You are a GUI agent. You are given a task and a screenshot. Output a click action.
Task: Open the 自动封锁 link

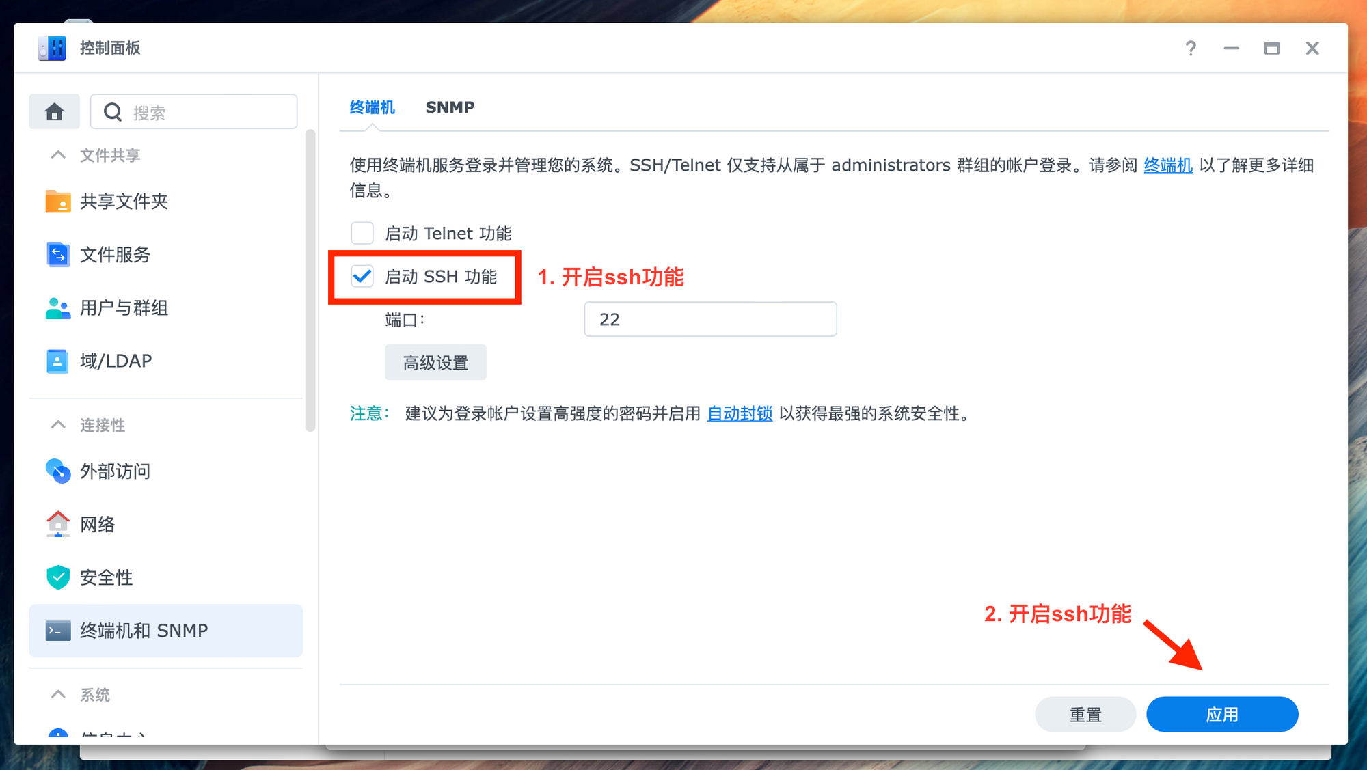(x=740, y=413)
